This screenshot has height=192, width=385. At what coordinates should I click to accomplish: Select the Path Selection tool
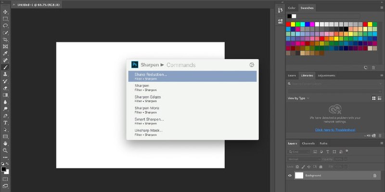[x=5, y=130]
